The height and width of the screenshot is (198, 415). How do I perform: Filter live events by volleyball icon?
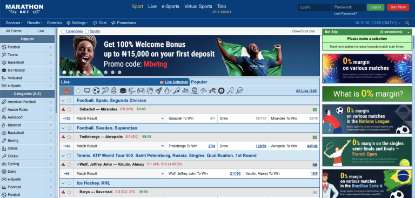pyautogui.click(x=132, y=91)
